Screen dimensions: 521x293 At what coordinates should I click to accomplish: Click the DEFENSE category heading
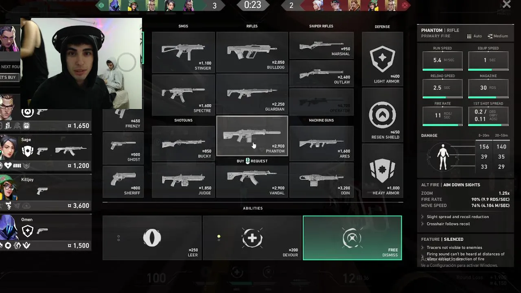(382, 27)
